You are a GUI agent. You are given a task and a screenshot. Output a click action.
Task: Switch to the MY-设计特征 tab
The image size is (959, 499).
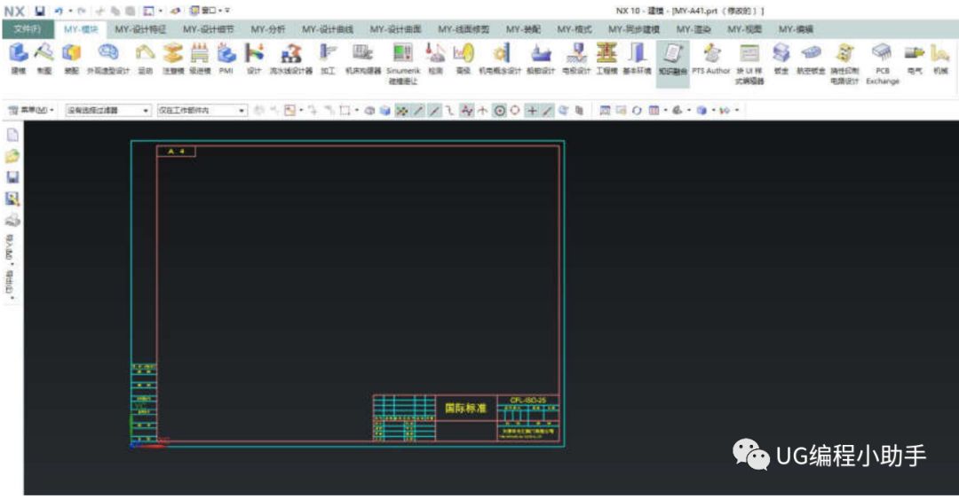140,29
